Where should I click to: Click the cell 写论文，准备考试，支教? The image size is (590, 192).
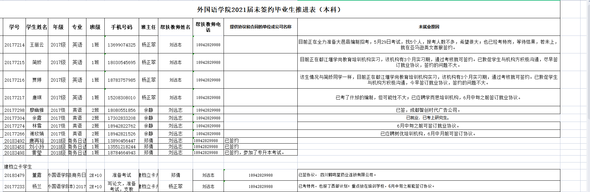pos(122,186)
